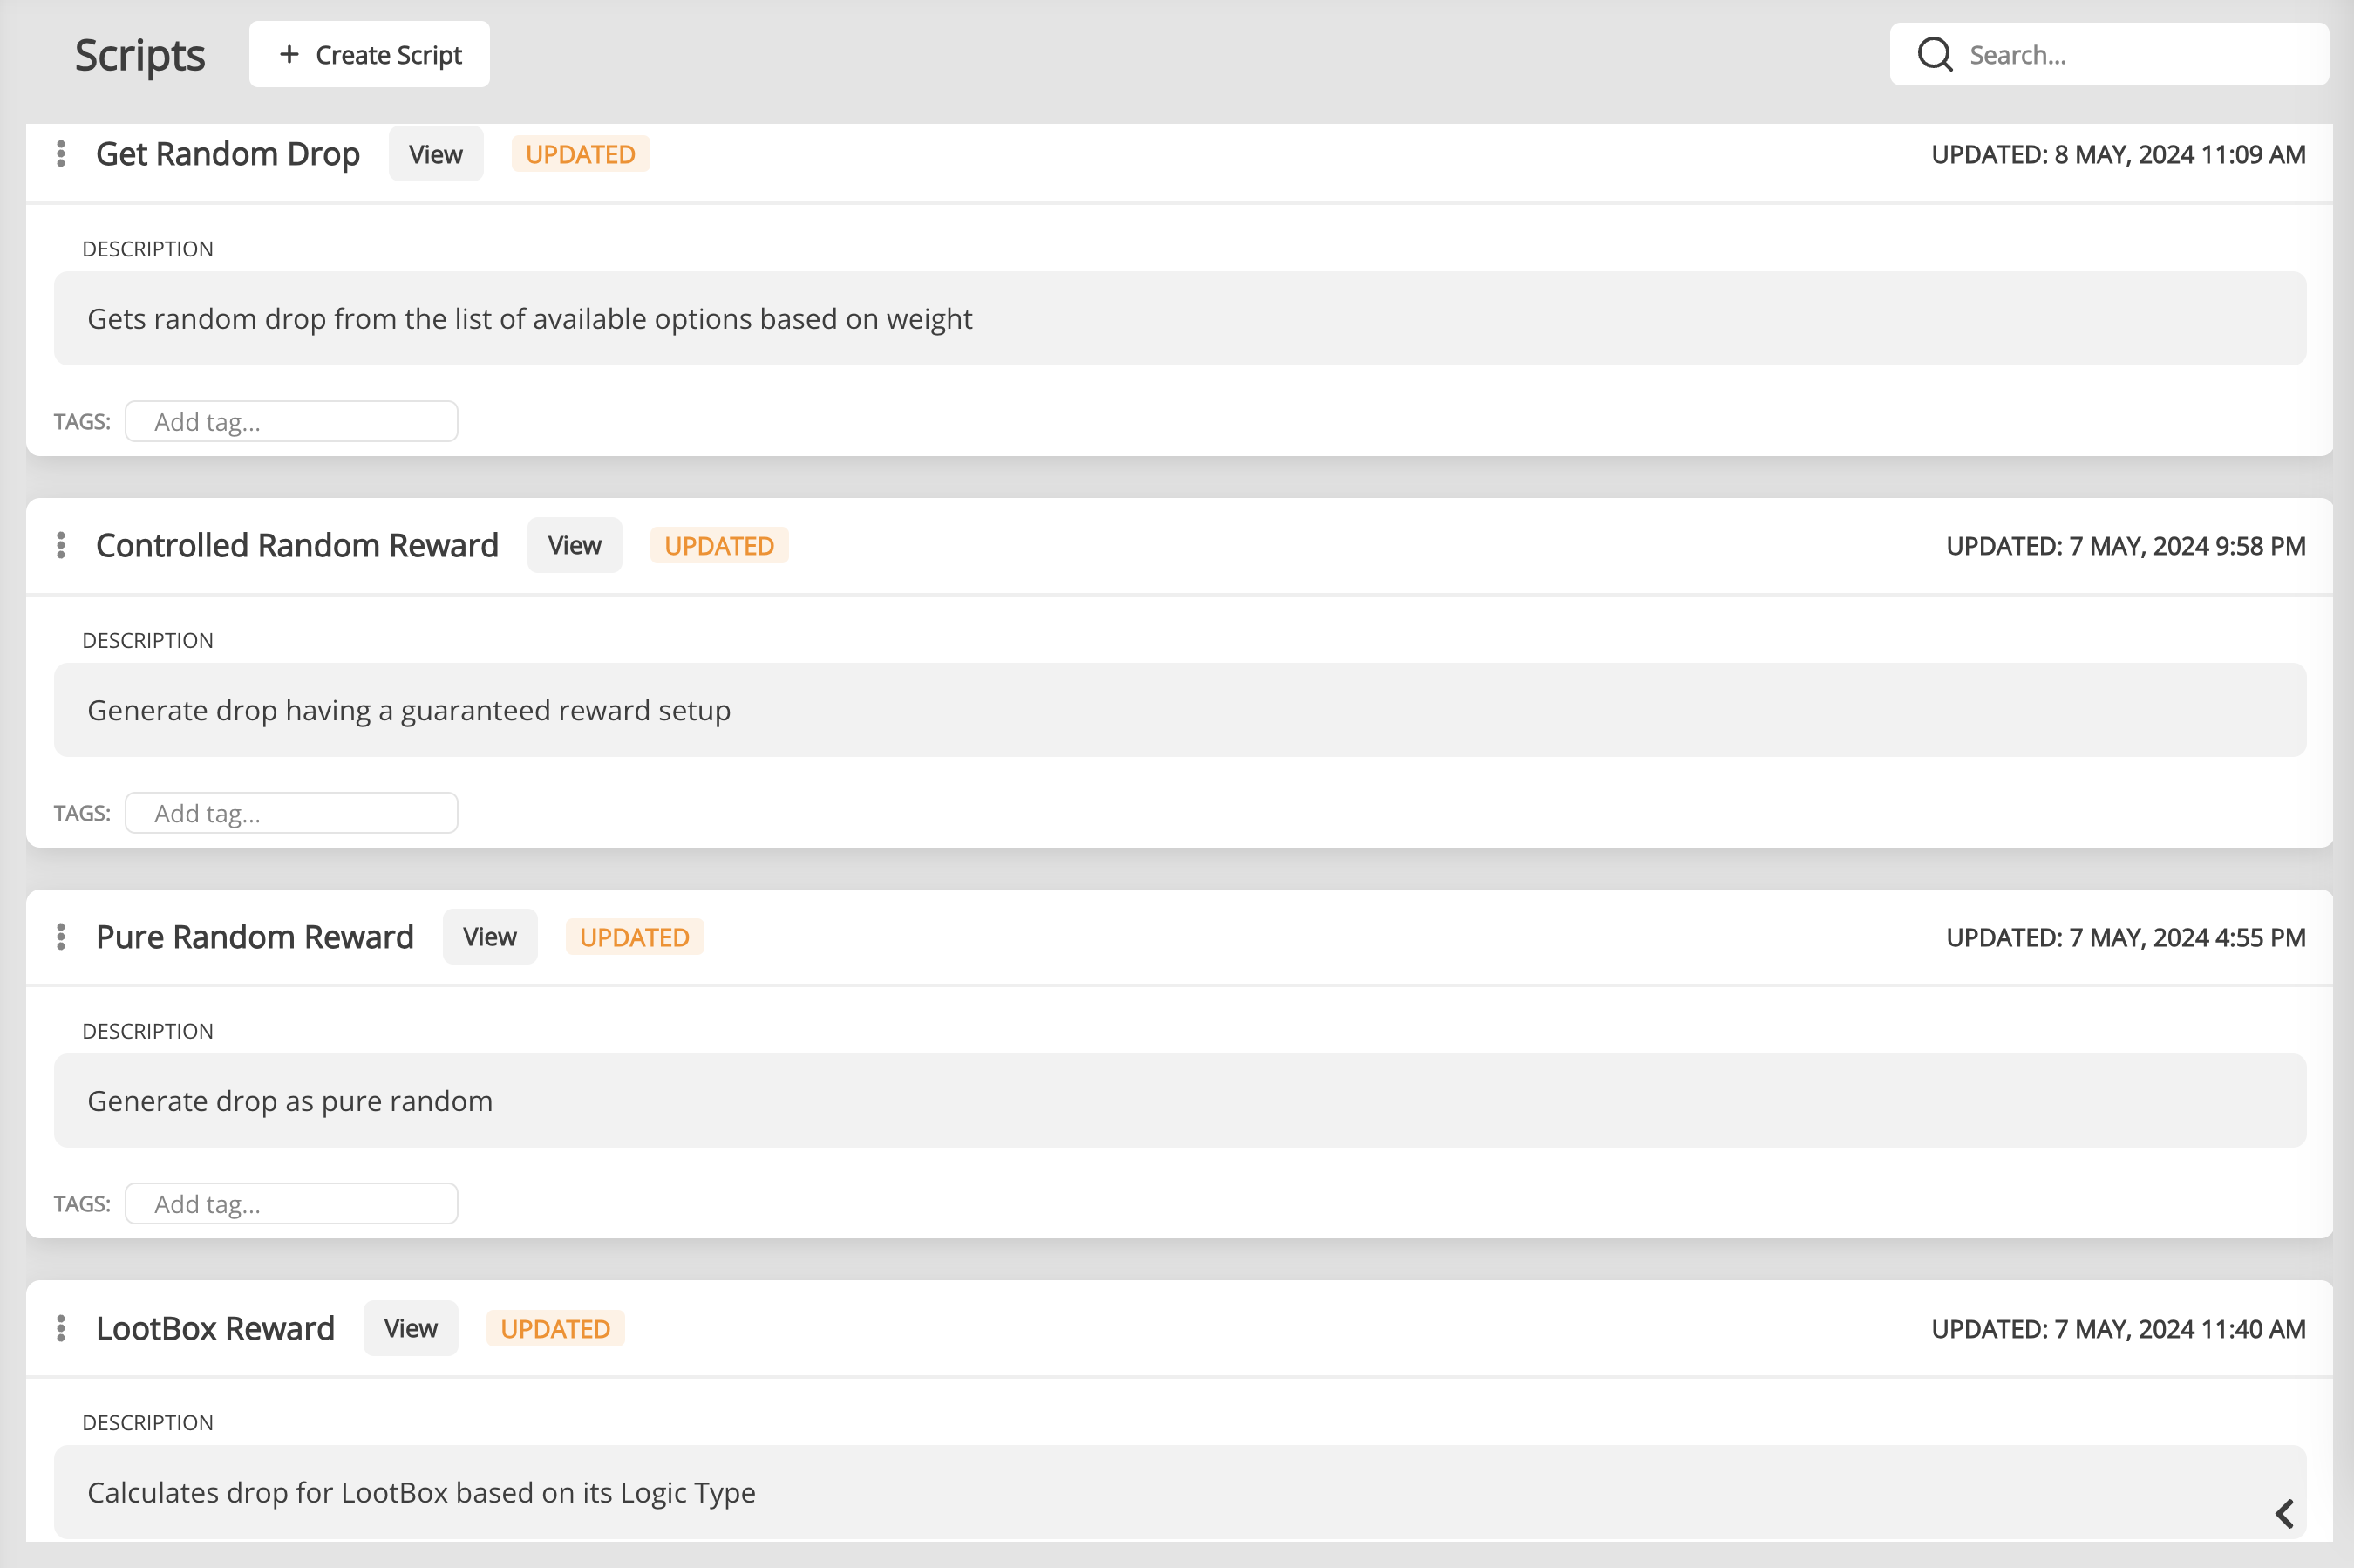Click Create Script button

[x=369, y=54]
